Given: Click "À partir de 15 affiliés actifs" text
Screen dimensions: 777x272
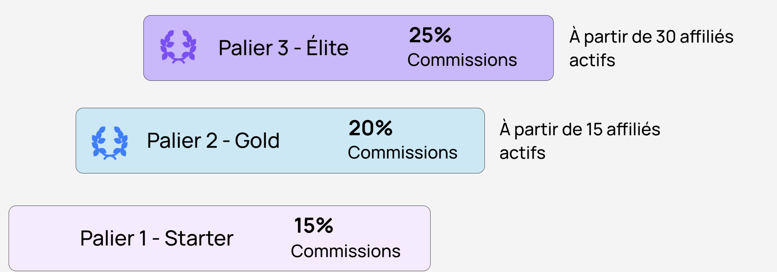Looking at the screenshot, I should click(x=580, y=141).
